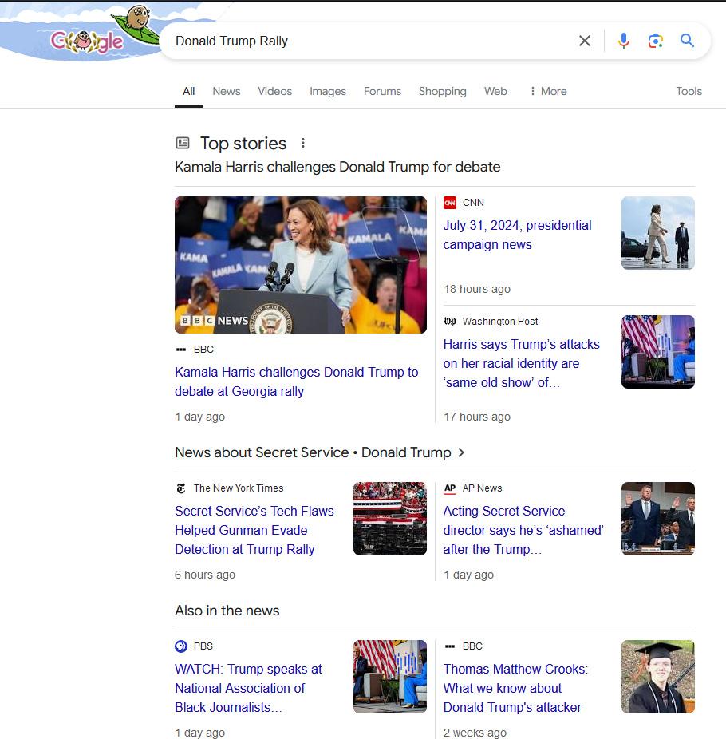Click the Washington Post source name

(500, 322)
